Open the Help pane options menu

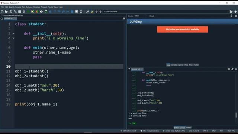[236, 16]
